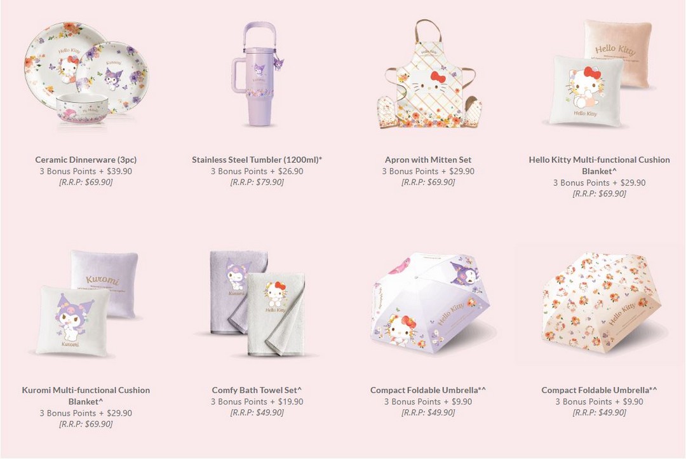686x459 pixels.
Task: Open Hello Kitty Multi-functional Cushion Blanket title
Action: (x=600, y=165)
